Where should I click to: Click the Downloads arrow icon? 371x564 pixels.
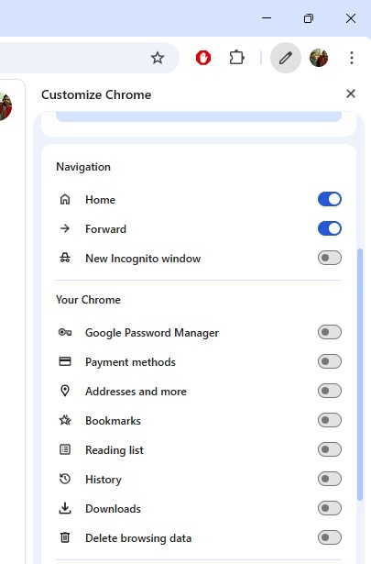tap(65, 508)
